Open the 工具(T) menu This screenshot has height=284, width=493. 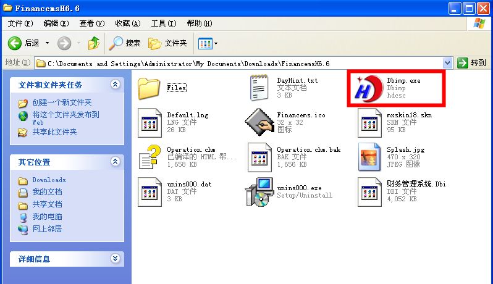[x=164, y=23]
